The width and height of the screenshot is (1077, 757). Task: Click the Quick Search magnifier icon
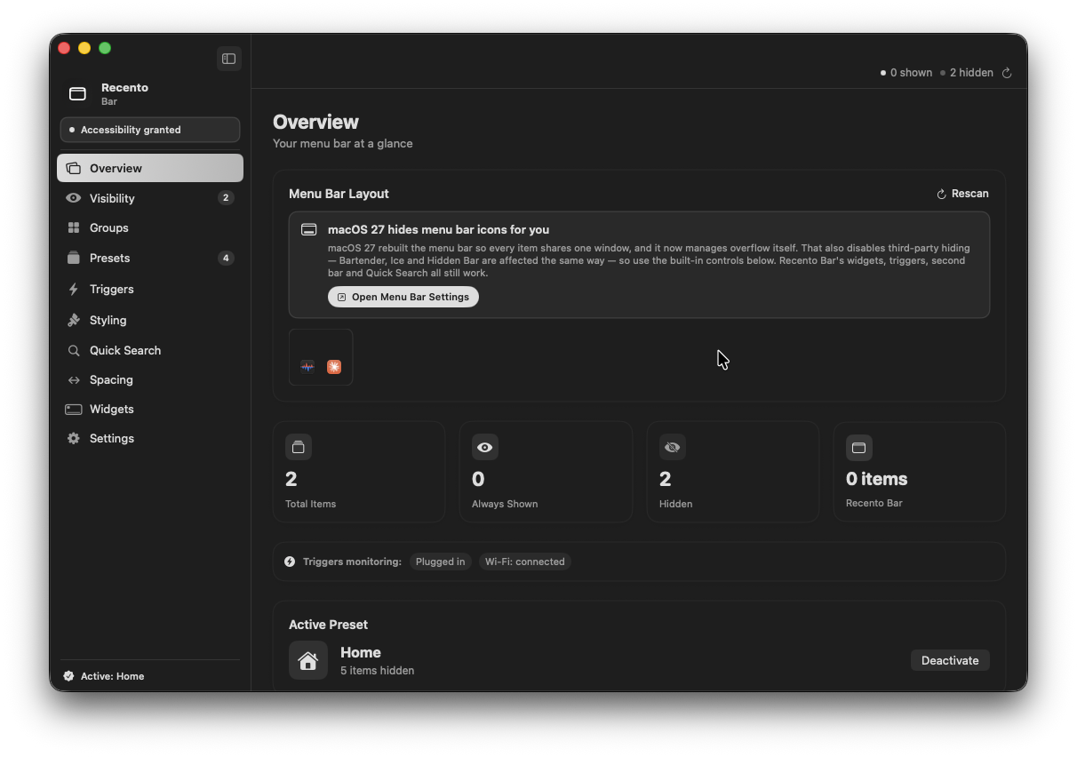(74, 350)
